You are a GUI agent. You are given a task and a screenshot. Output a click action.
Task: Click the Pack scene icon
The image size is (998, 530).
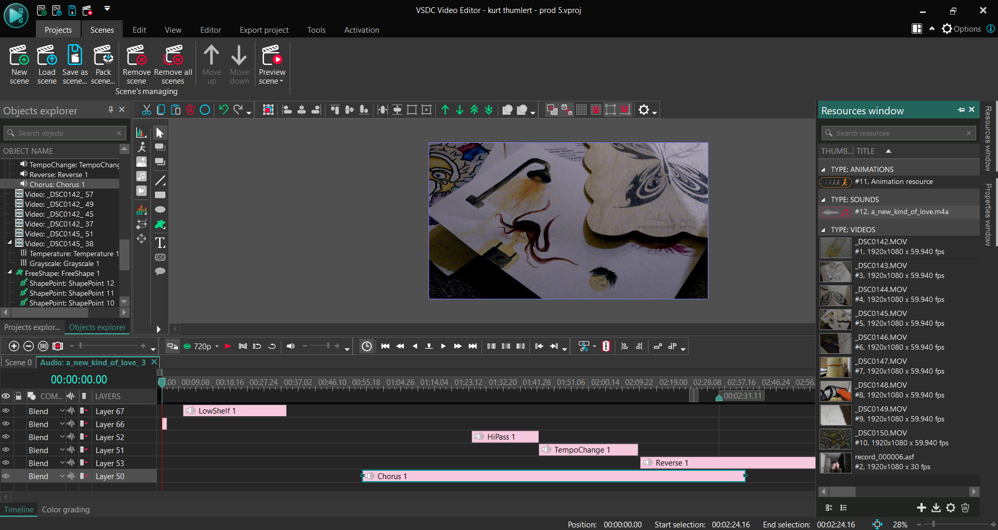103,56
